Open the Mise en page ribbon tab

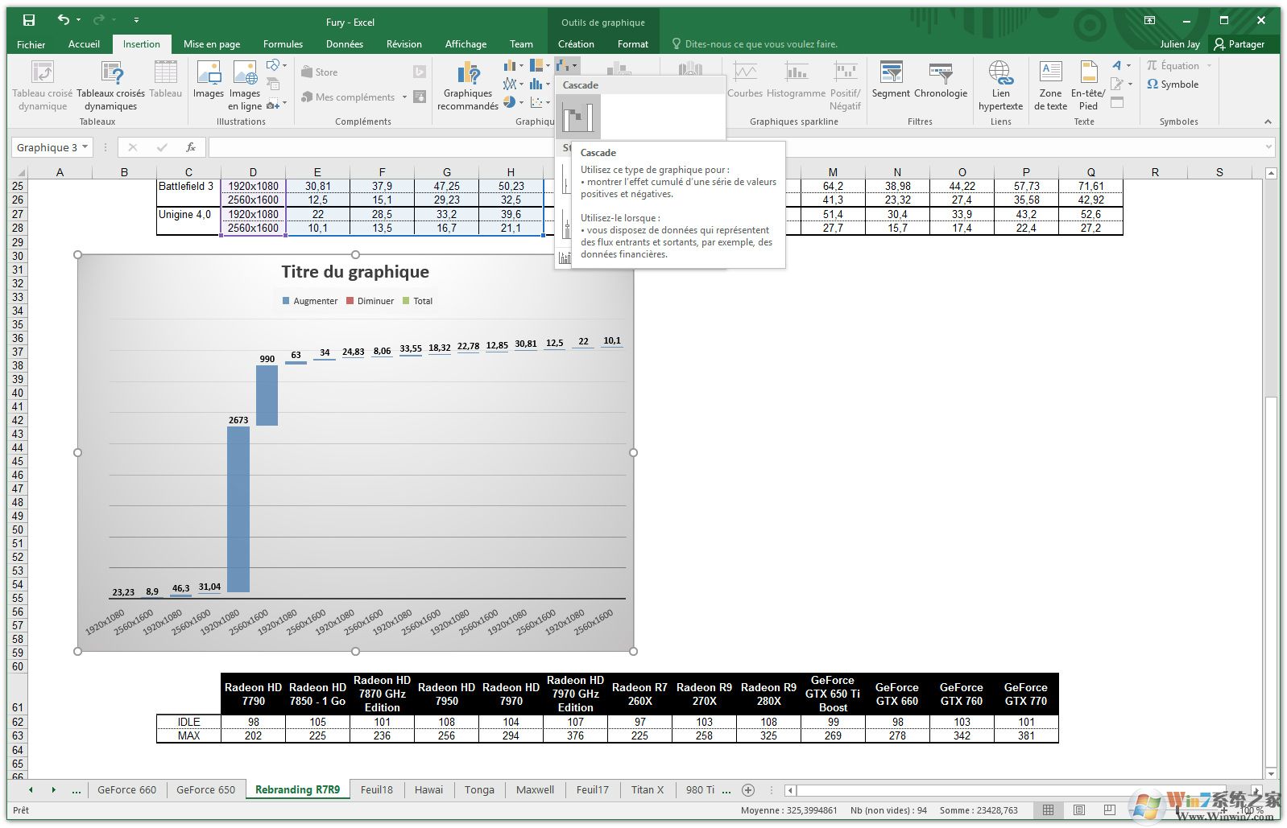point(212,44)
